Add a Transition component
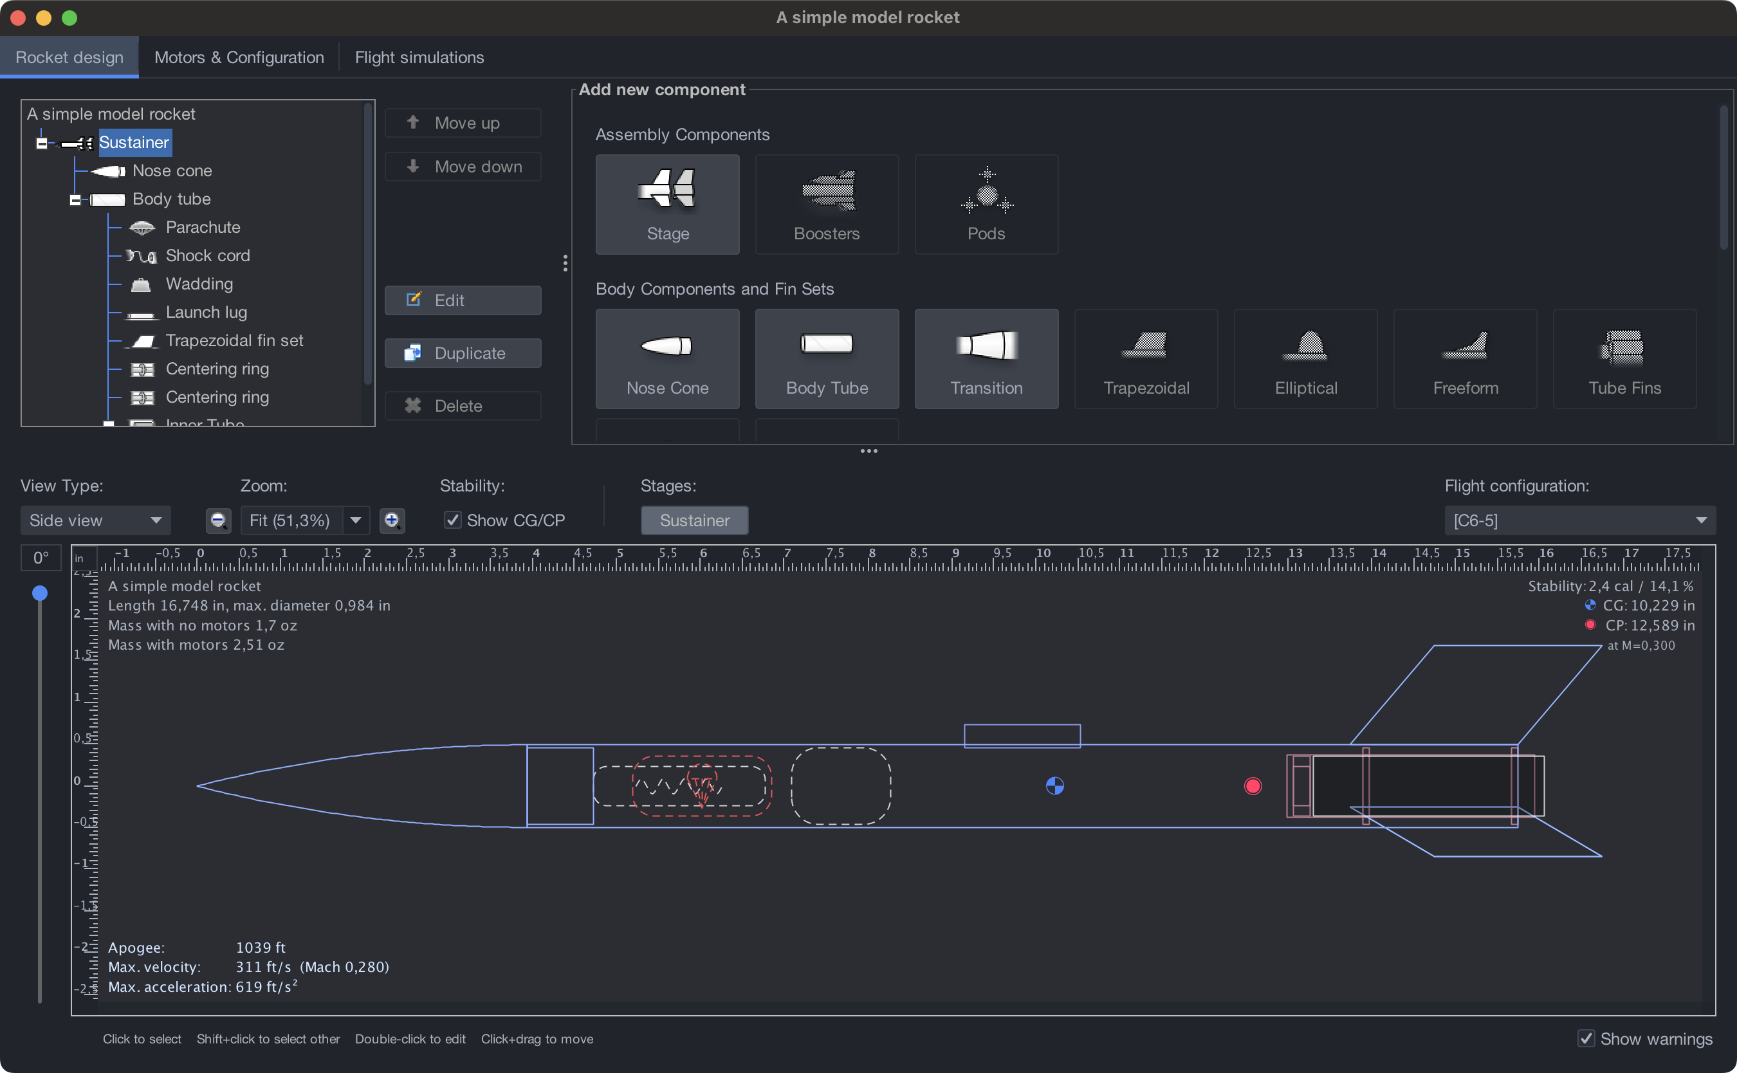 click(x=986, y=358)
